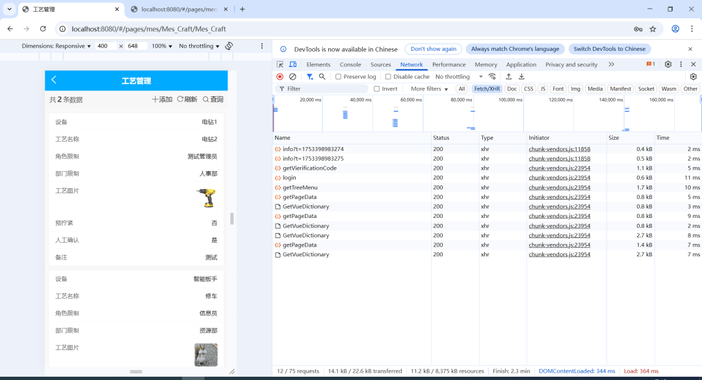
Task: Click the inspect element picker icon
Action: click(280, 64)
